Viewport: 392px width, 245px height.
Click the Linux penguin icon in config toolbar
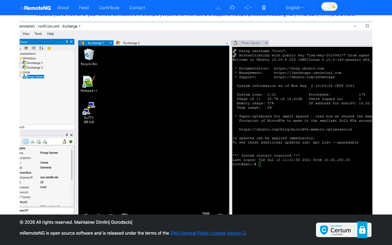tap(64, 142)
